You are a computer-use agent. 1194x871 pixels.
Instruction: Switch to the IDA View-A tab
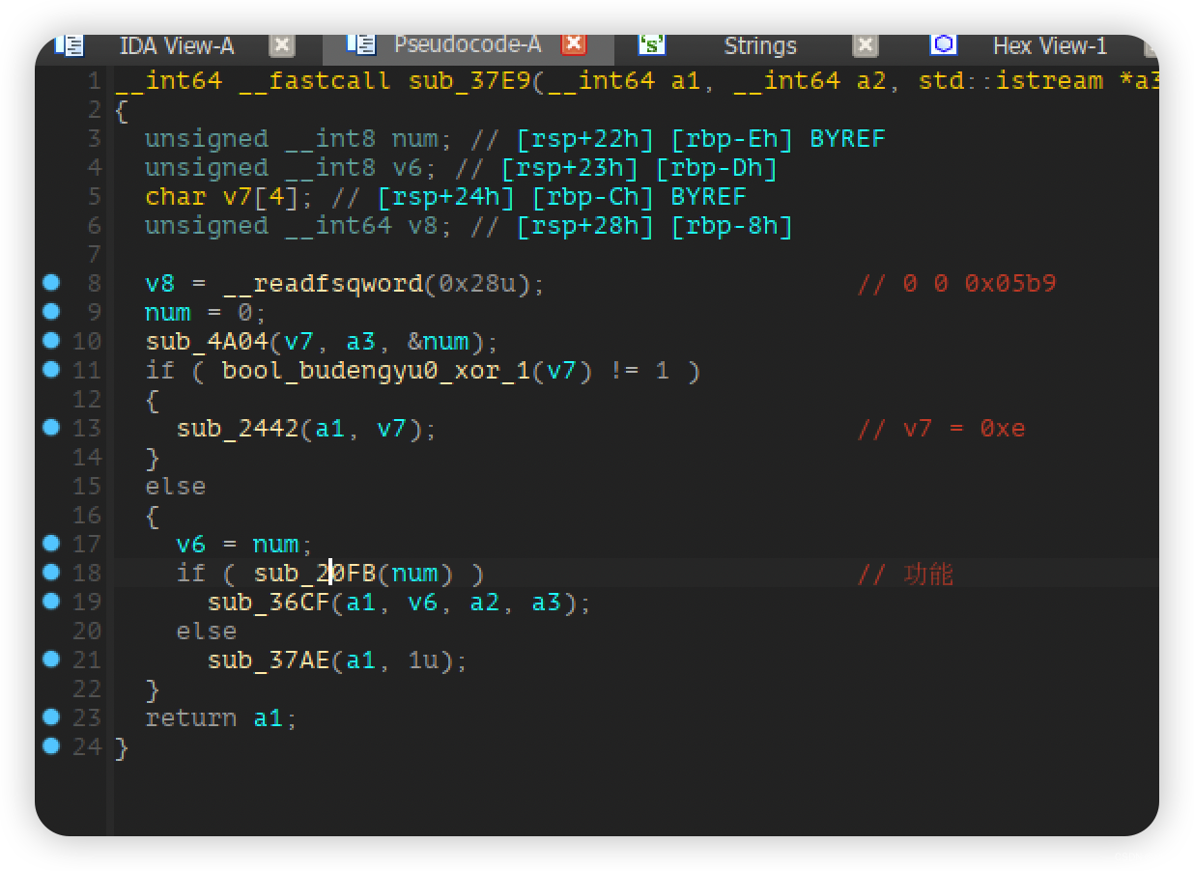tap(176, 45)
